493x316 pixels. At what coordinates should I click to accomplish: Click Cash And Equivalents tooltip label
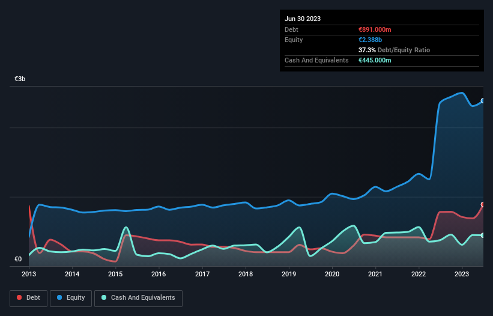tap(316, 60)
